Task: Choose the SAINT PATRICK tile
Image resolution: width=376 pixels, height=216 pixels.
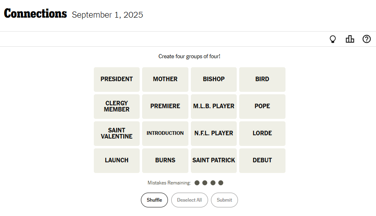Action: point(214,160)
